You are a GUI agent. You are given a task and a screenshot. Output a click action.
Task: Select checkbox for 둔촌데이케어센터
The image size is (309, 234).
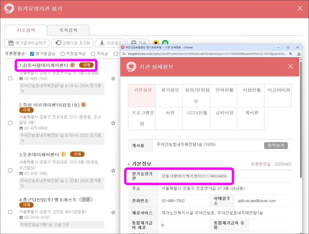click(x=10, y=170)
